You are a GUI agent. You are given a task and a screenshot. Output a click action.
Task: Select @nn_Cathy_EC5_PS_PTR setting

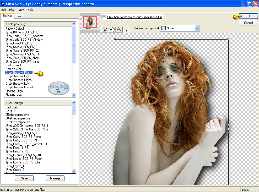[x=23, y=140]
